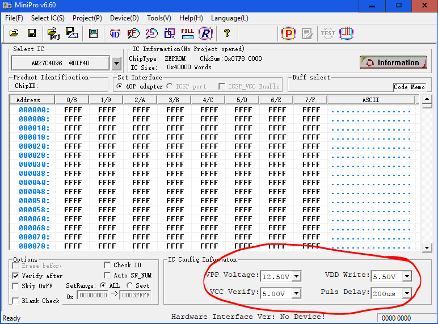Click FFFF cell in row 000020 column 3/B
Viewport: 438px width, 324px height.
tap(175, 146)
